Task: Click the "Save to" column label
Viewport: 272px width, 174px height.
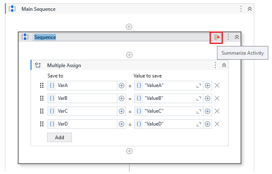Action: (55, 76)
